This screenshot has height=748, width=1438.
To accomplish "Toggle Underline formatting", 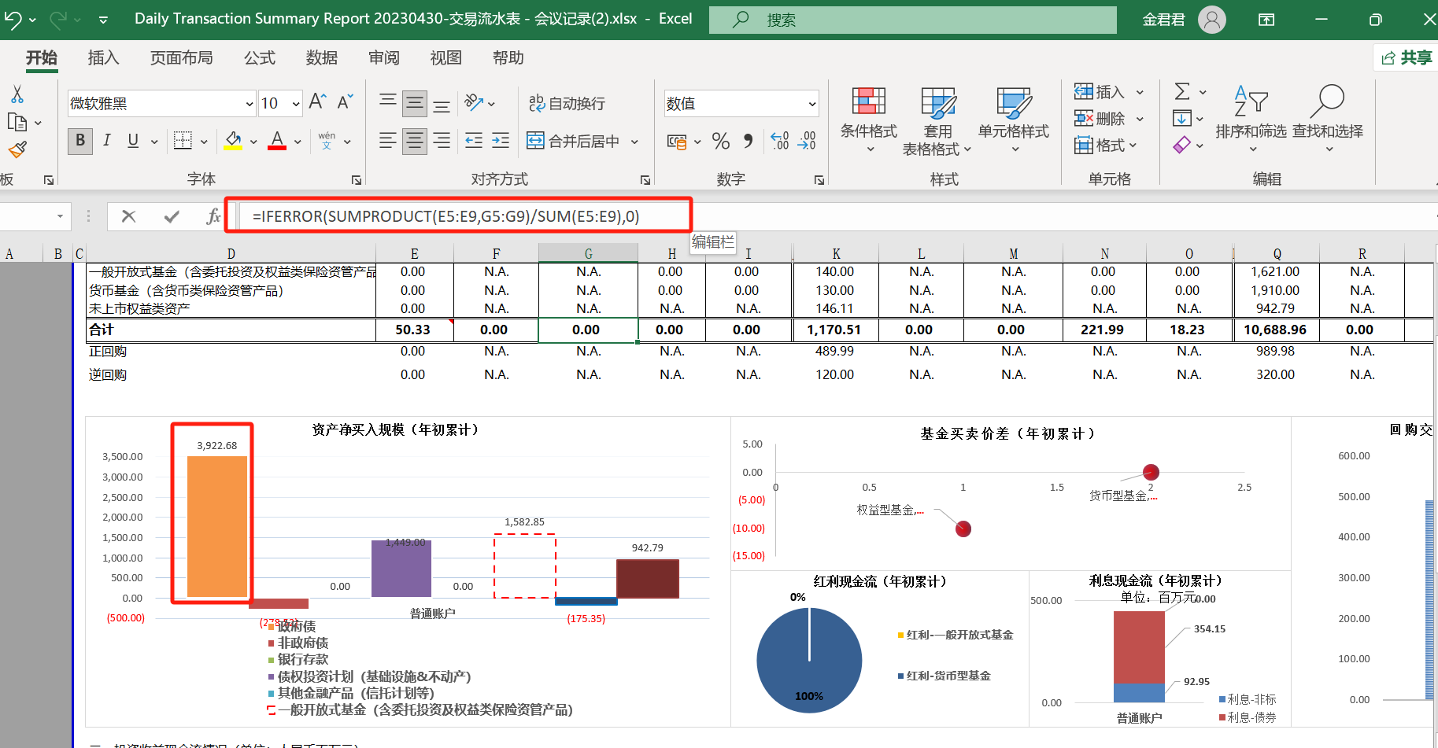I will tap(133, 141).
